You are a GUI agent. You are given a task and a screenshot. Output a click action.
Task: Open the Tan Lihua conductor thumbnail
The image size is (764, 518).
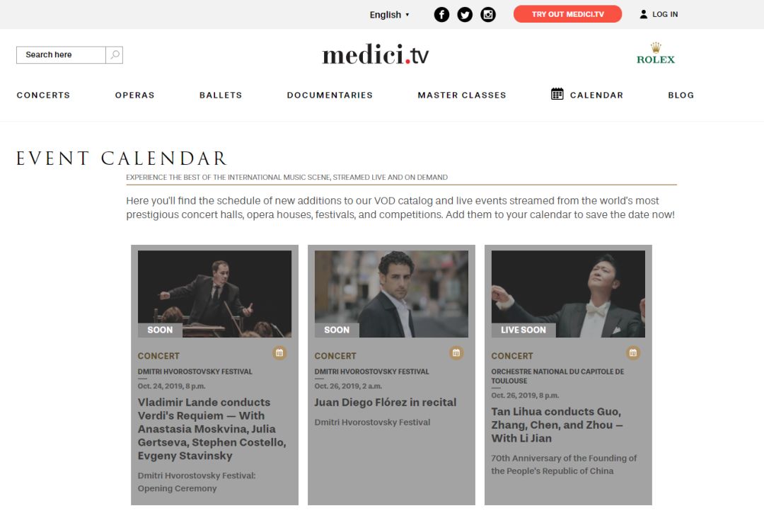(568, 294)
